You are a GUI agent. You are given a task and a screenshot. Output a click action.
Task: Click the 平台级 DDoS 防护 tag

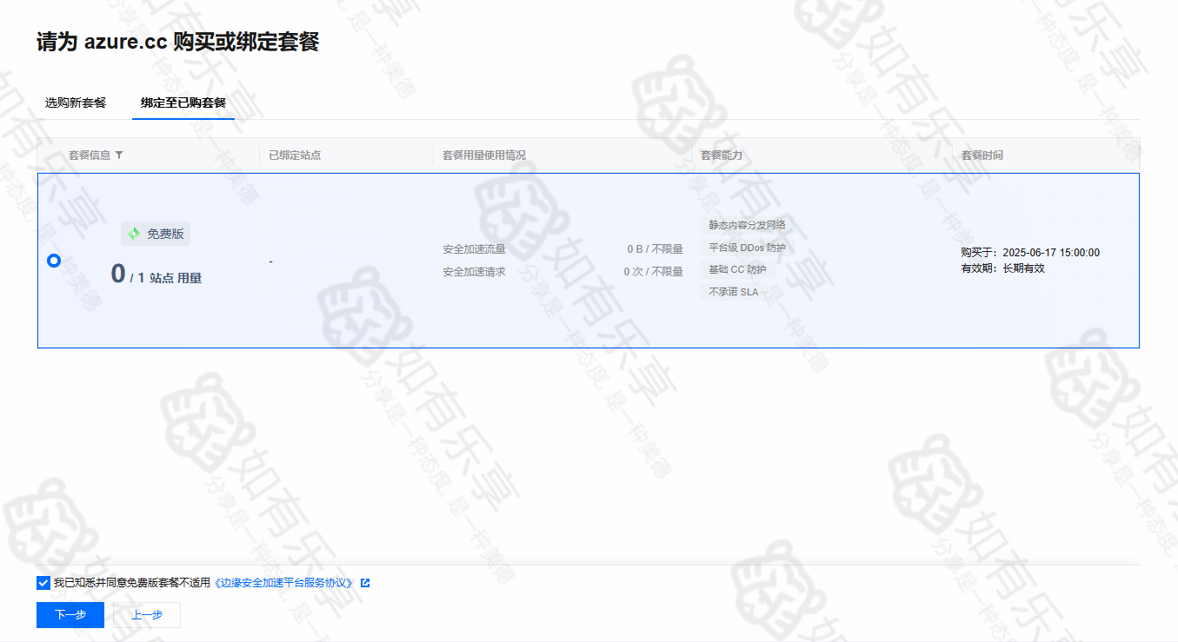(747, 248)
